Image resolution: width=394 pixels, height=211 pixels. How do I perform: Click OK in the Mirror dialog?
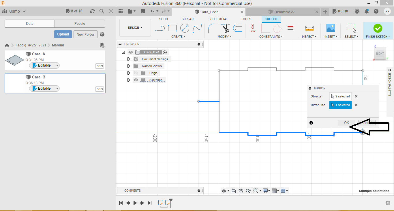(x=346, y=123)
